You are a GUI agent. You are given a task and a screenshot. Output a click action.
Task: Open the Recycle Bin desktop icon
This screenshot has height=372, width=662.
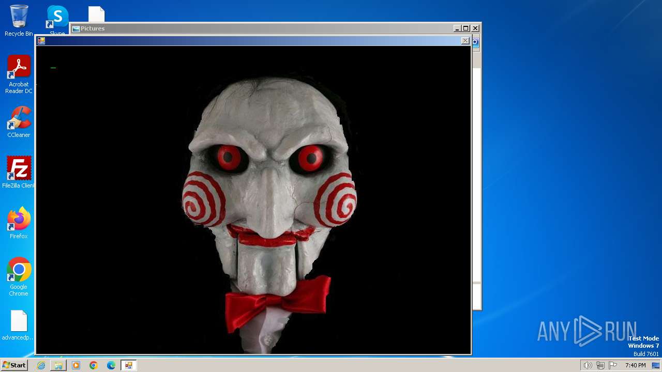coord(19,21)
